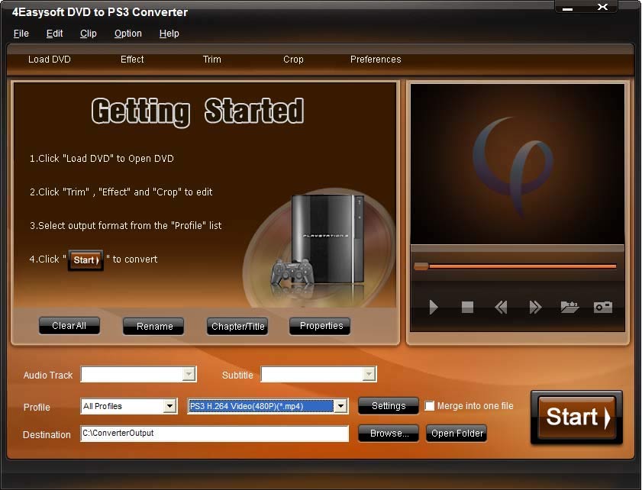Expand the Audio Track dropdown
The height and width of the screenshot is (490, 642).
coord(189,374)
